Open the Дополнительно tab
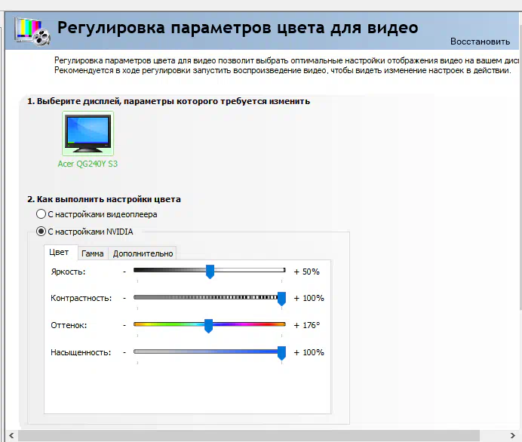Image resolution: width=522 pixels, height=442 pixels. pos(143,253)
